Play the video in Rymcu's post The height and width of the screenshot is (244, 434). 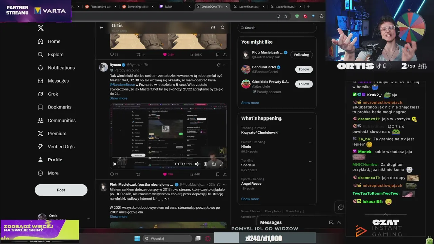[115, 164]
